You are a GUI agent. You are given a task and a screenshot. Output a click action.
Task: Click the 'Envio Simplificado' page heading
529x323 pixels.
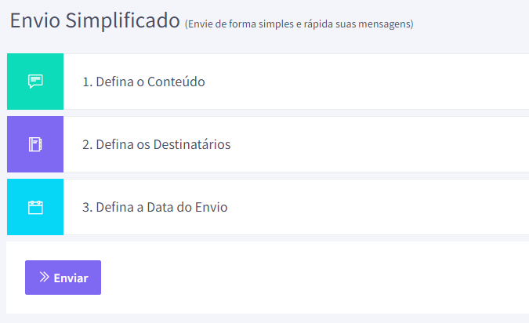[95, 20]
